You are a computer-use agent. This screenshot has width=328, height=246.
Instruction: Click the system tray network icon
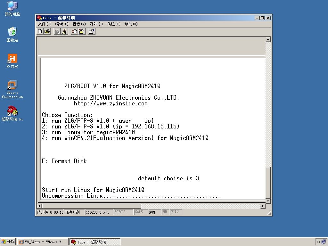point(324,242)
